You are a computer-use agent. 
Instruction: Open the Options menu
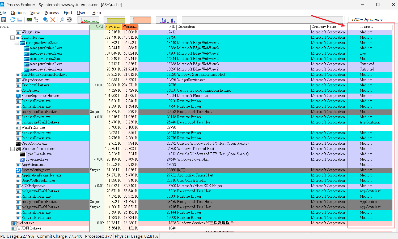tap(18, 13)
